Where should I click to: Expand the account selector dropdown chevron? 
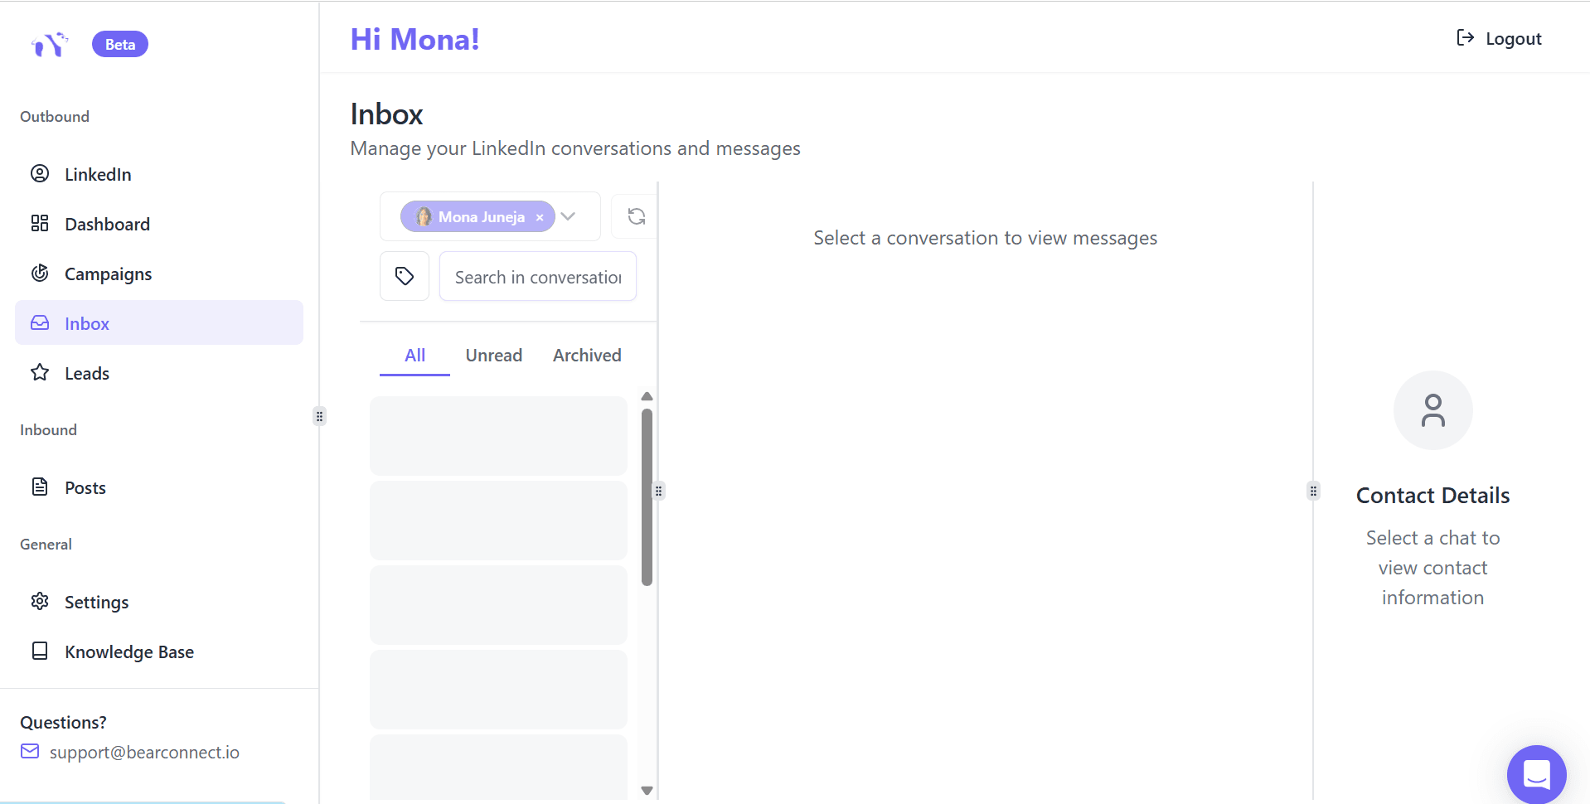[x=568, y=216]
